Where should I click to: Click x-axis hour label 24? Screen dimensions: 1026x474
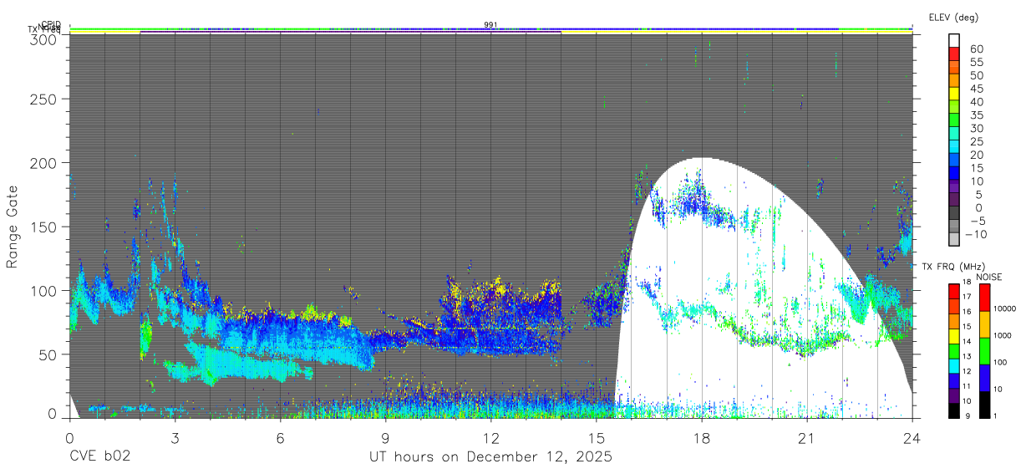click(912, 437)
